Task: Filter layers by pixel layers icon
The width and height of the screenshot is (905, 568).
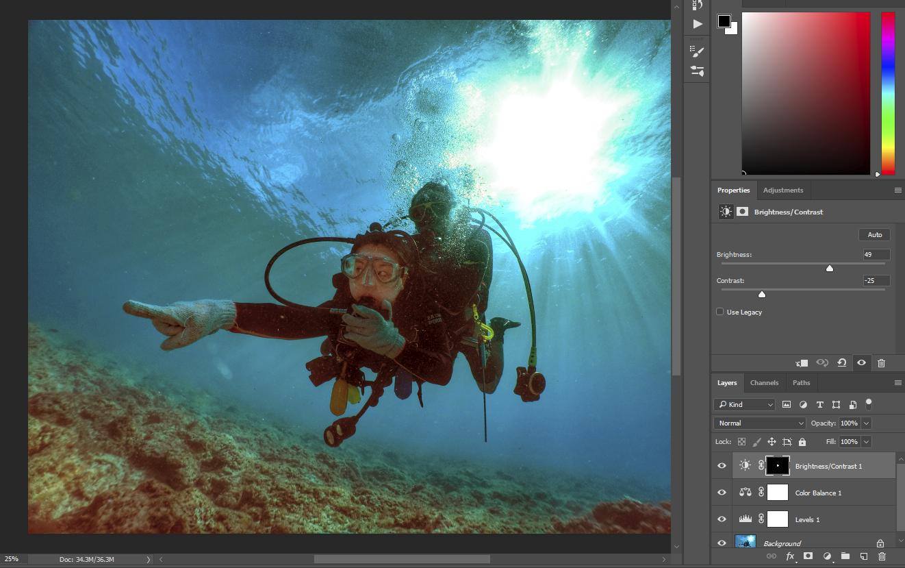Action: point(787,405)
